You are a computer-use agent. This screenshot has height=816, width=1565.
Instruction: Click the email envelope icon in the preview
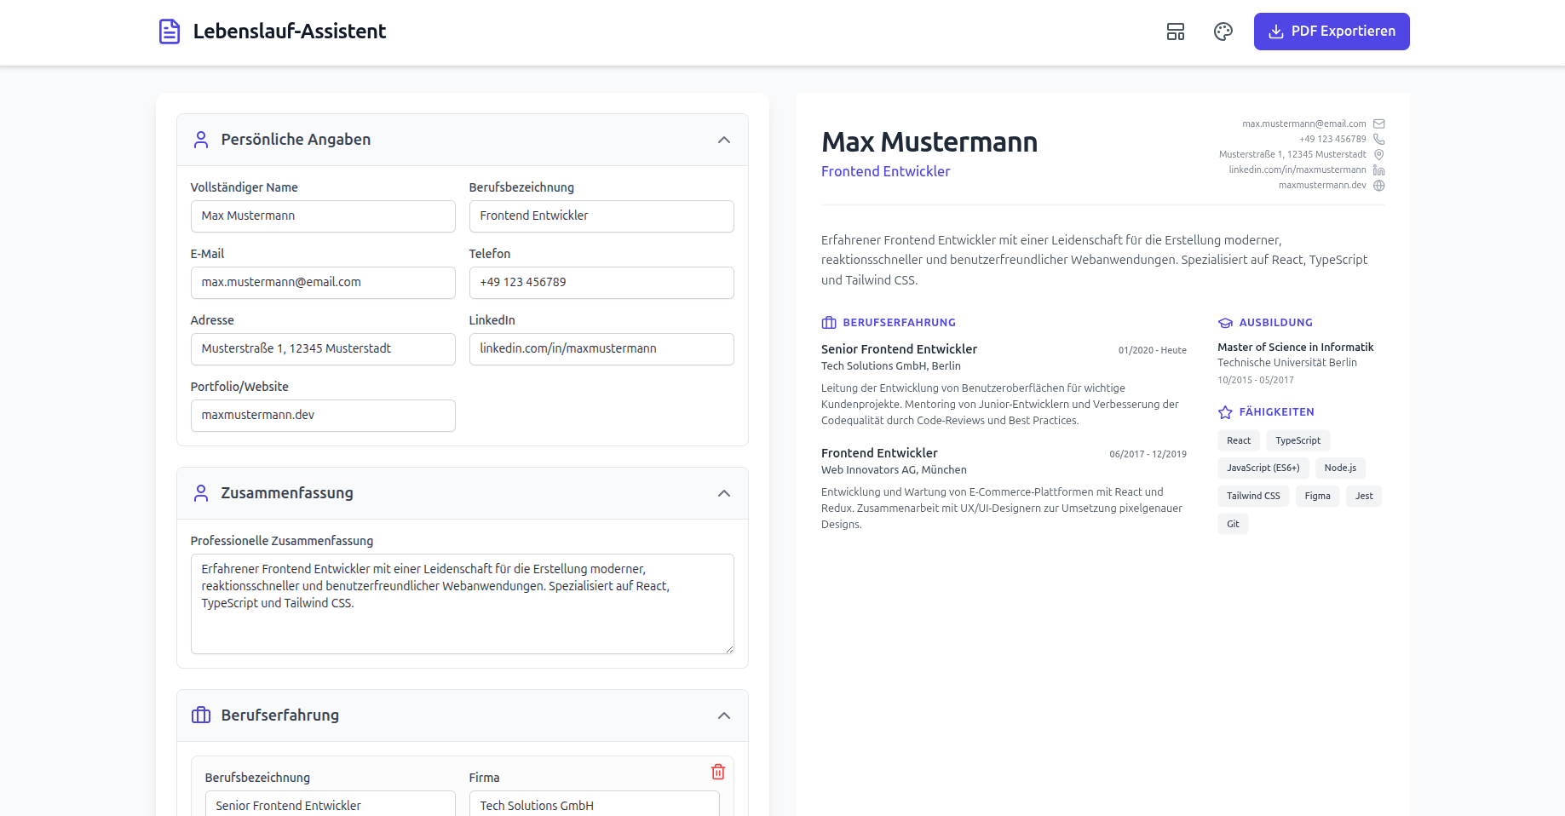pos(1378,124)
